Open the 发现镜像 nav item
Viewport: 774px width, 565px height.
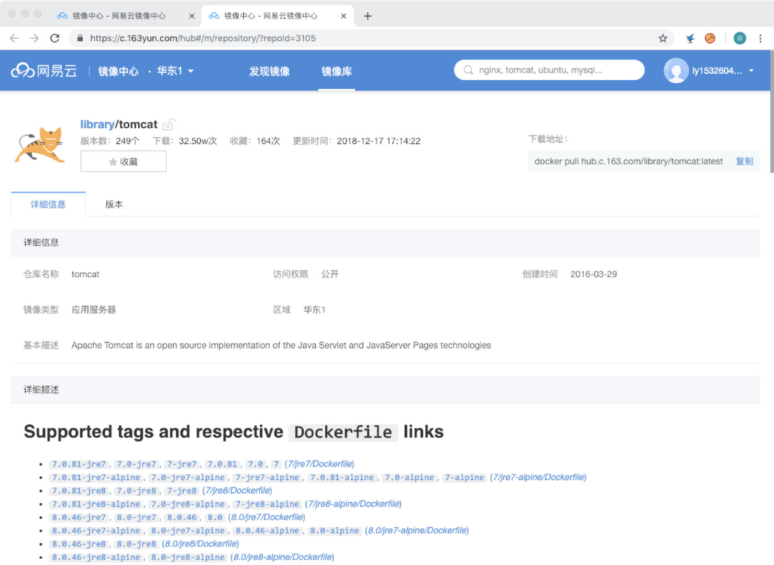pyautogui.click(x=269, y=71)
